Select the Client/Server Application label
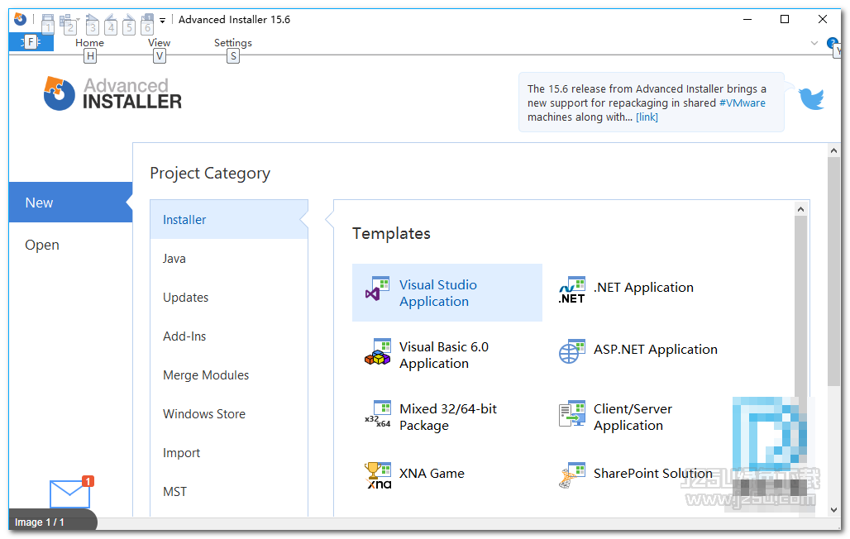This screenshot has height=539, width=850. tap(633, 417)
